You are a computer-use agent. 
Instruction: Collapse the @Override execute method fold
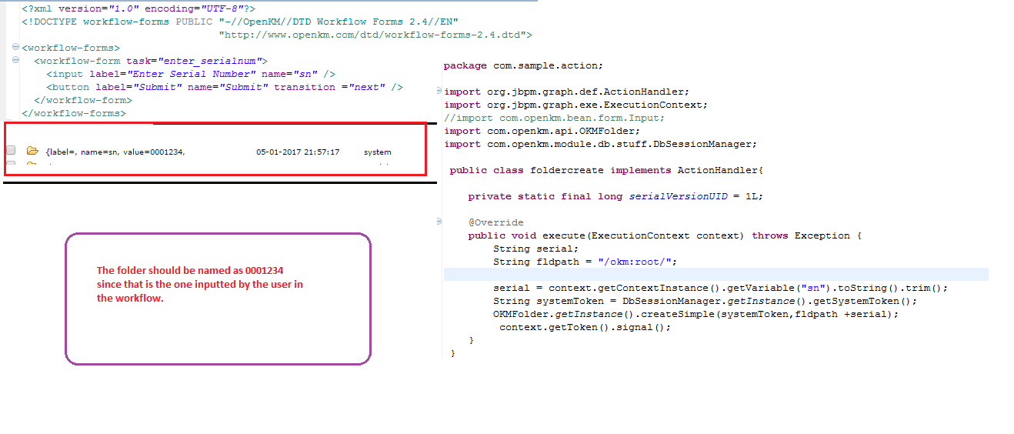coord(439,222)
